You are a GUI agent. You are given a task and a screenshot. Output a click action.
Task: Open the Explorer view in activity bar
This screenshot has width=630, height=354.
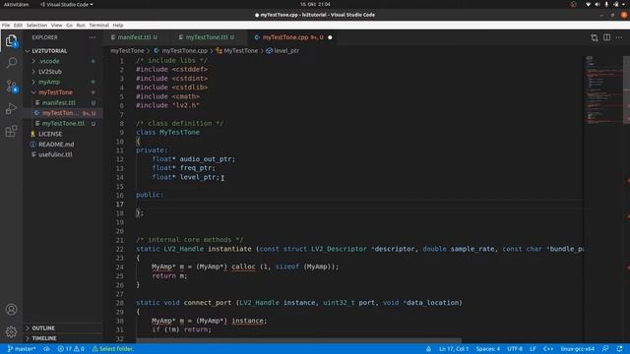(x=11, y=41)
